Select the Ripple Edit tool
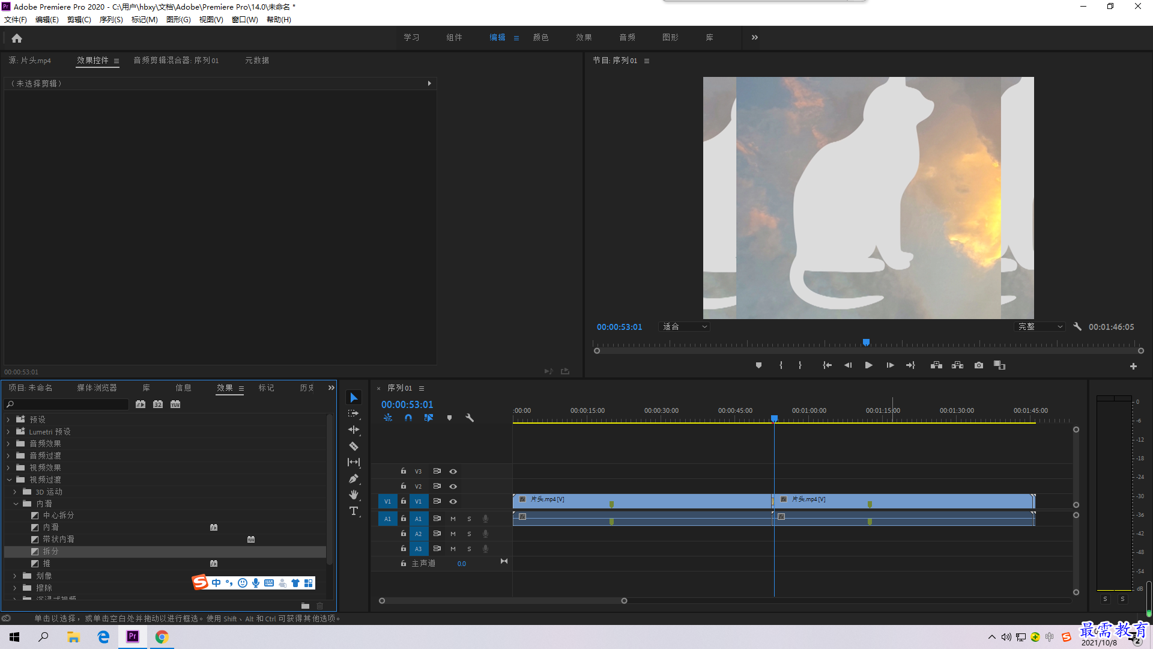The image size is (1153, 649). 354,430
